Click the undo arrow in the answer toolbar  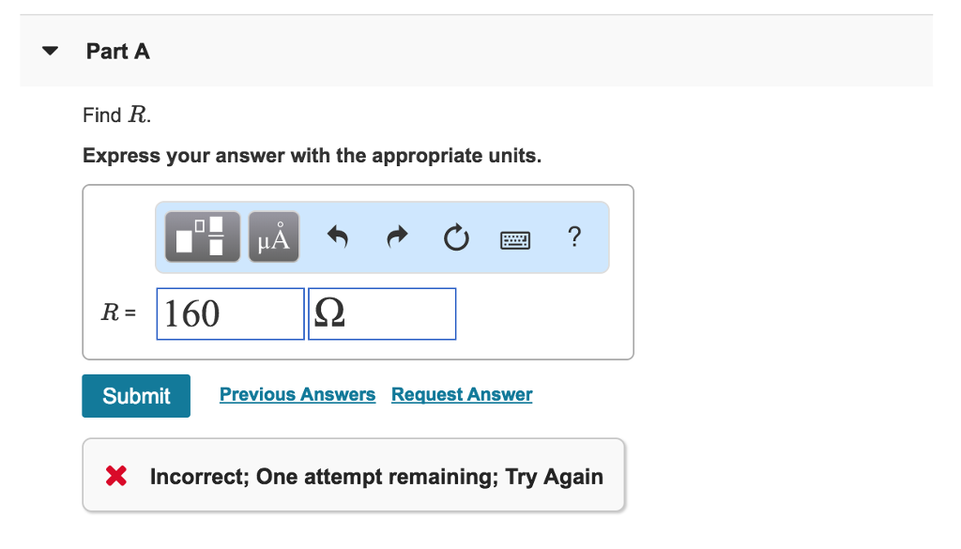(x=338, y=238)
